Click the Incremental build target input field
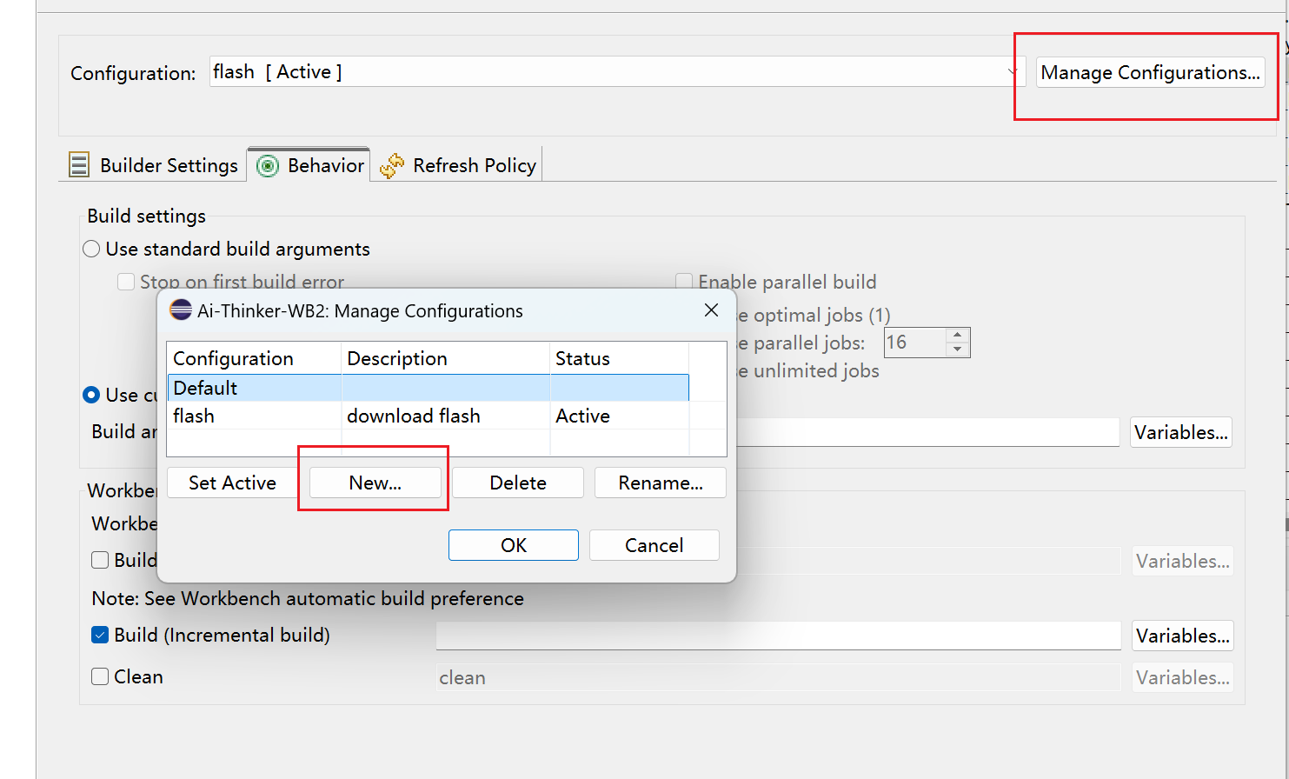Image resolution: width=1289 pixels, height=779 pixels. pyautogui.click(x=779, y=636)
